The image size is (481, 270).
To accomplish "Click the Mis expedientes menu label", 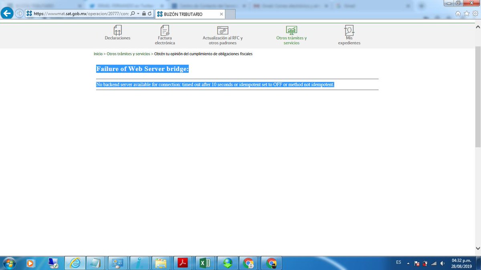I will pos(349,40).
